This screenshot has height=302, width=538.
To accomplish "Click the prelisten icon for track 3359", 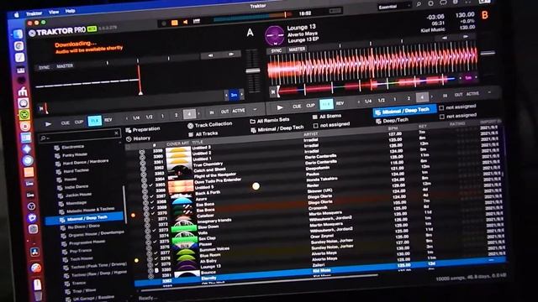I will pyautogui.click(x=142, y=152).
